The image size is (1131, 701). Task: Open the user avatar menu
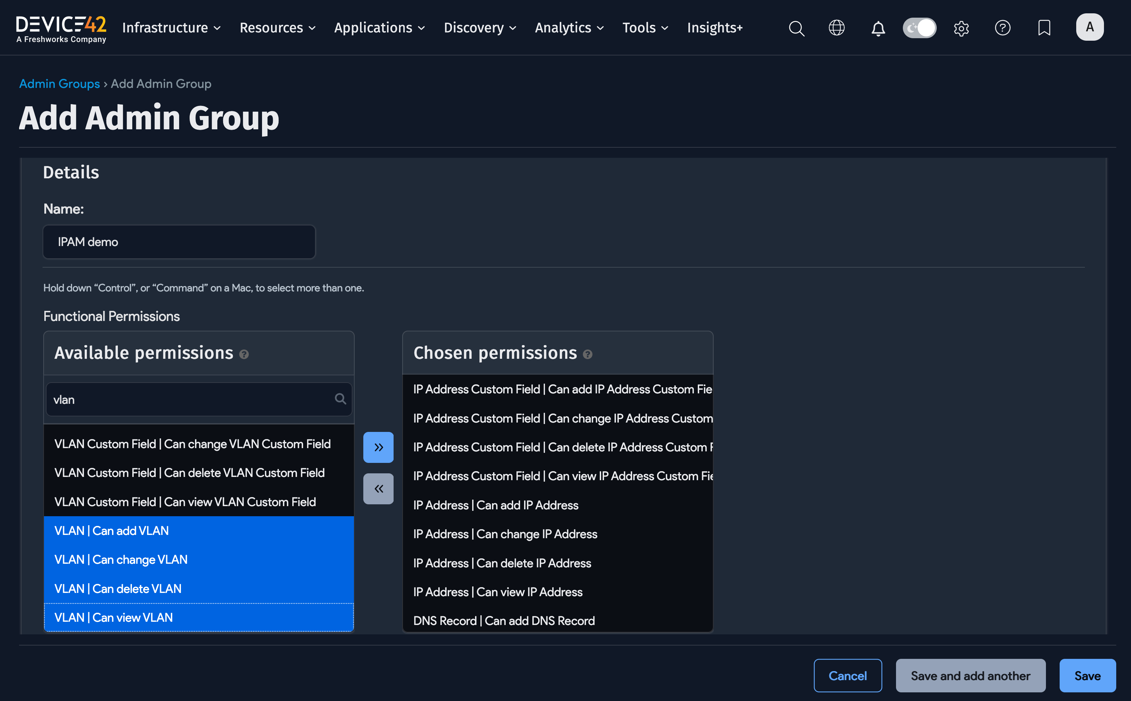pyautogui.click(x=1089, y=27)
